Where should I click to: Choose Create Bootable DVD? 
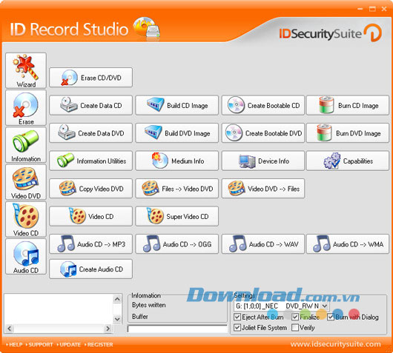point(263,133)
